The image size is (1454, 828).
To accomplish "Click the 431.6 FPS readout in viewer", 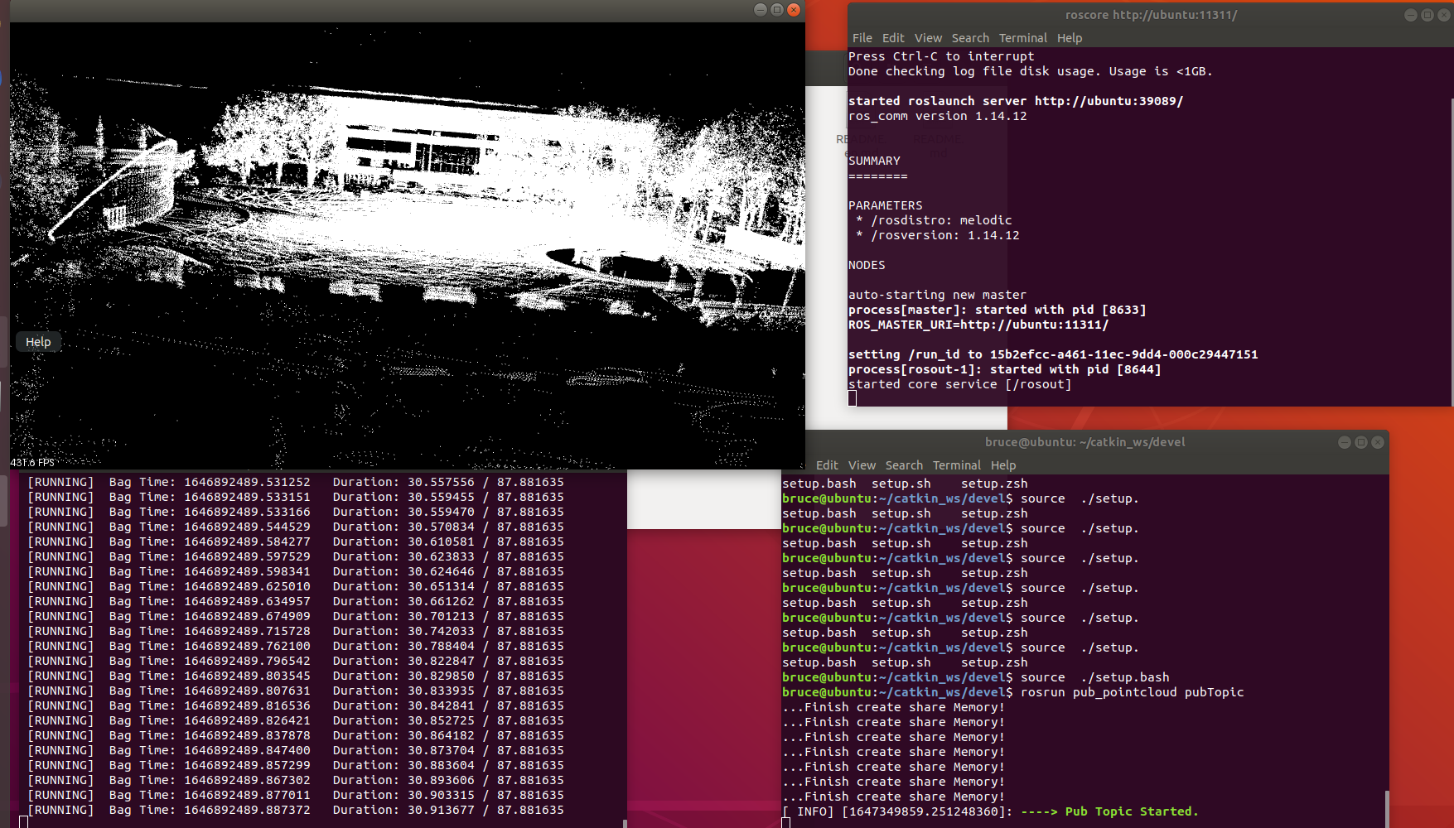I will coord(32,463).
